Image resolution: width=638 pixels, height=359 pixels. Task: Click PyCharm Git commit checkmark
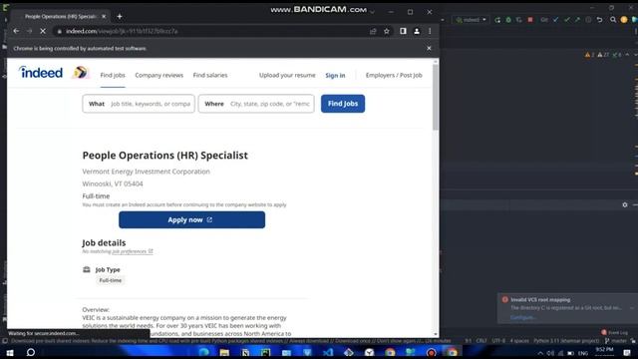click(x=567, y=20)
